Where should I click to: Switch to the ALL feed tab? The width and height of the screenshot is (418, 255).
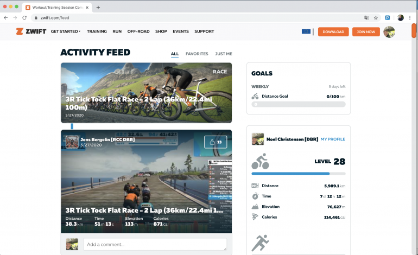click(175, 54)
